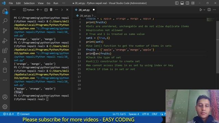219x123 pixels.
Task: Show additional activity bar views ellipsis
Action: point(5,80)
